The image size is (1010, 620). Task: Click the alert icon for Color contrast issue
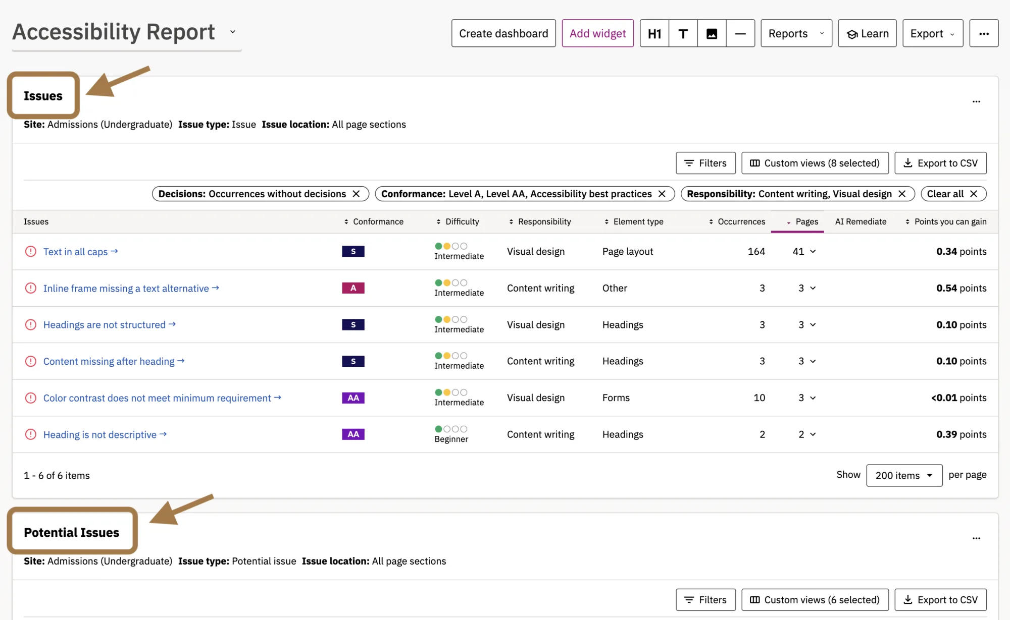(x=31, y=398)
